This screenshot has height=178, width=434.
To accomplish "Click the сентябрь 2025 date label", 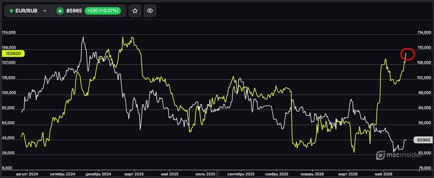I will tap(241, 175).
